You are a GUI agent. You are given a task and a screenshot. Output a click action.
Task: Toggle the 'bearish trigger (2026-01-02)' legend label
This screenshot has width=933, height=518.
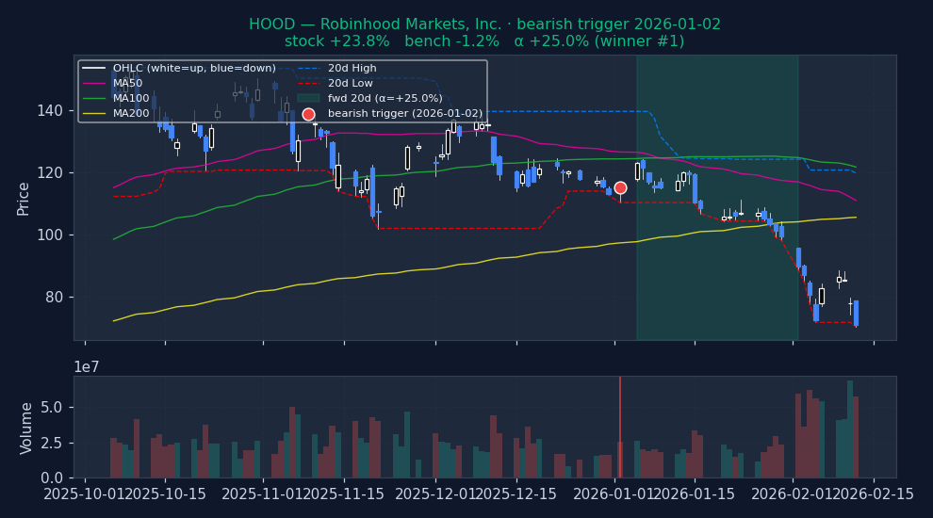[405, 114]
